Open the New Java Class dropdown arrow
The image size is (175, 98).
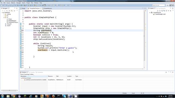(x=32, y=5)
